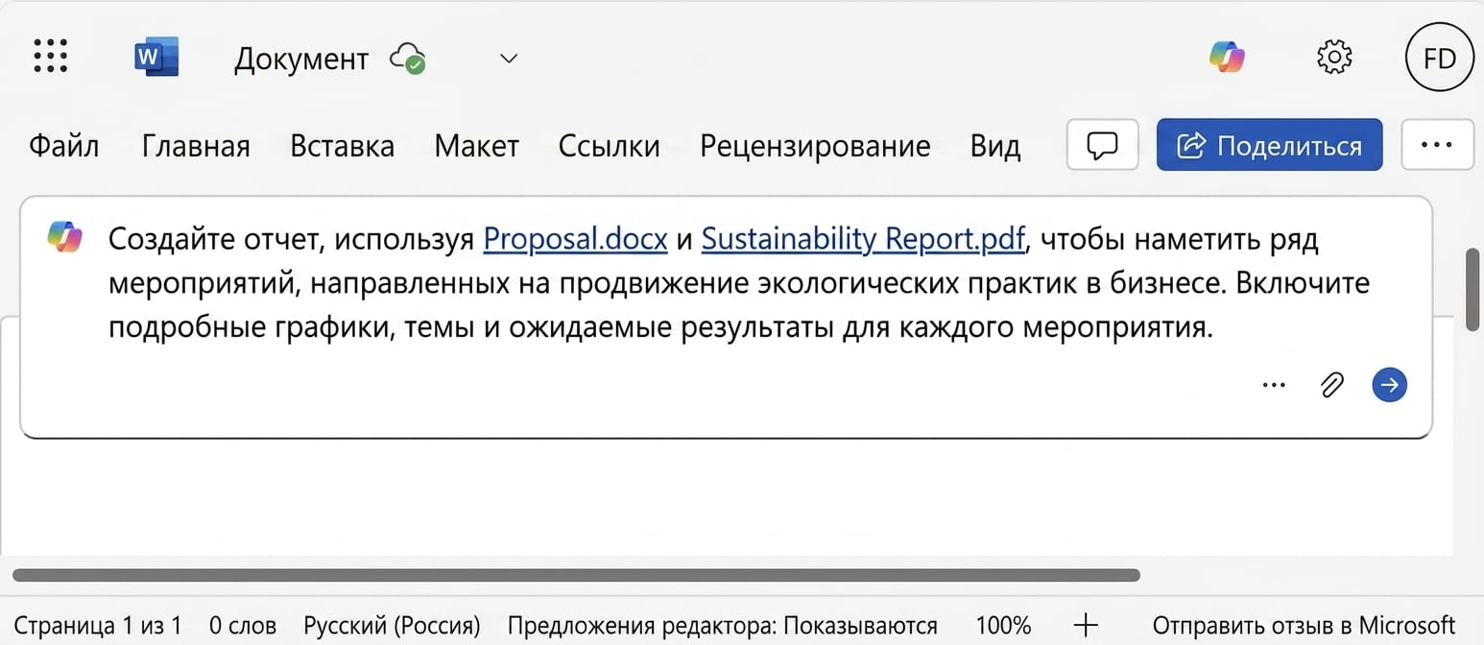Image resolution: width=1484 pixels, height=645 pixels.
Task: Click the vertical scrollbar thumb
Action: (1473, 290)
